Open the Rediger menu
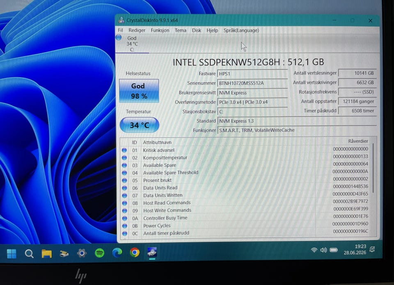The width and height of the screenshot is (394, 285). click(137, 30)
